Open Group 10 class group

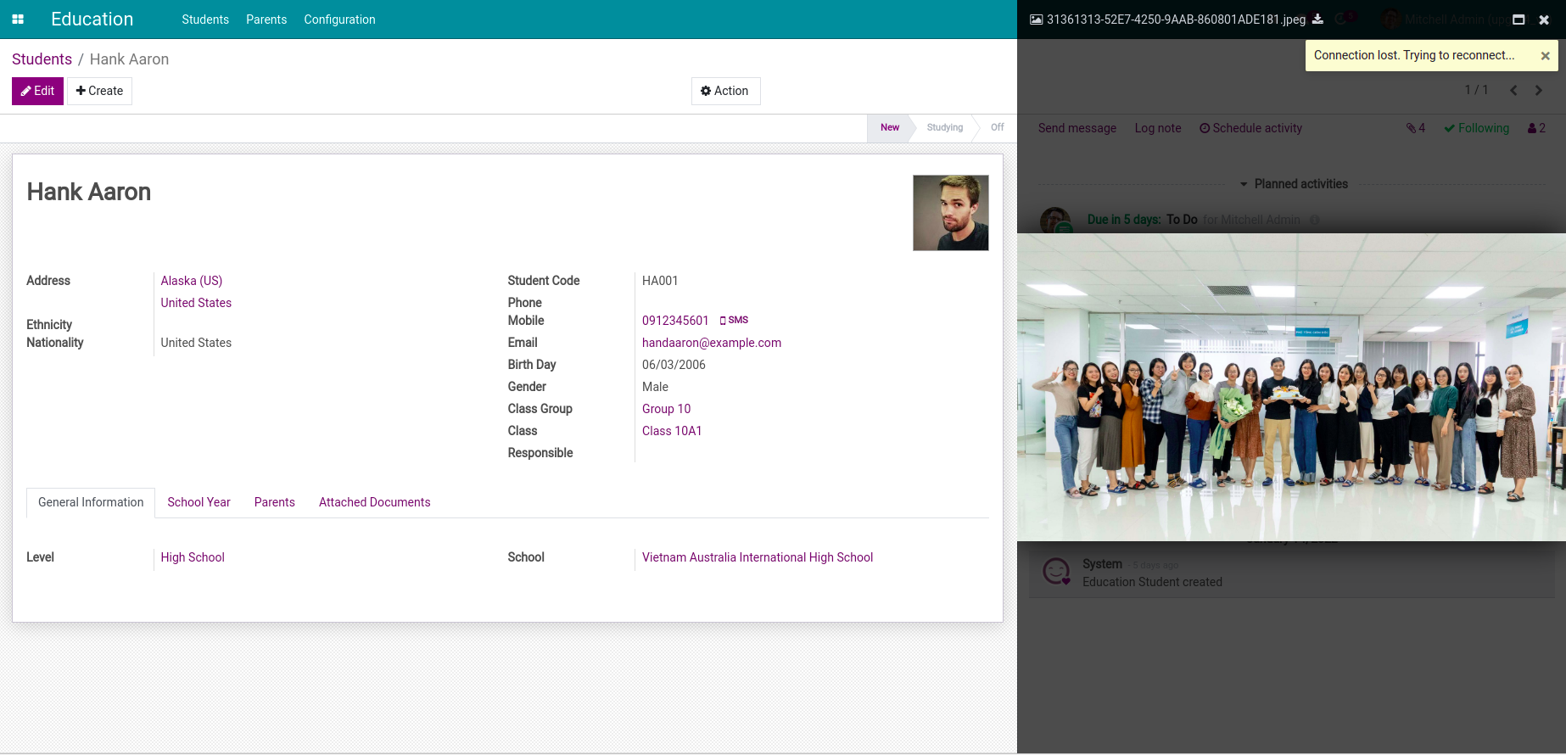click(x=666, y=409)
